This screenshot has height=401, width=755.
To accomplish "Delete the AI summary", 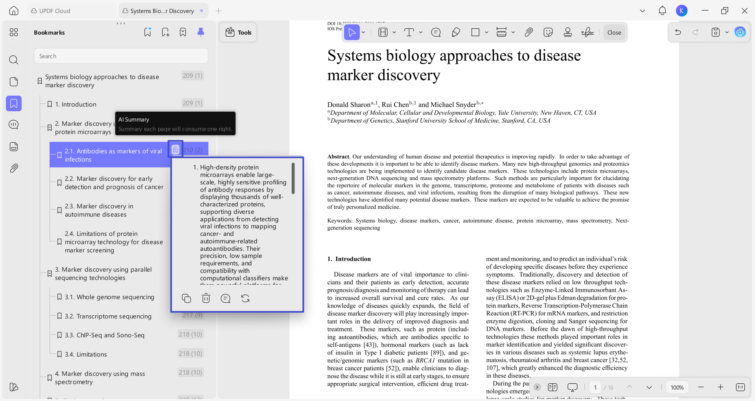I will [206, 298].
